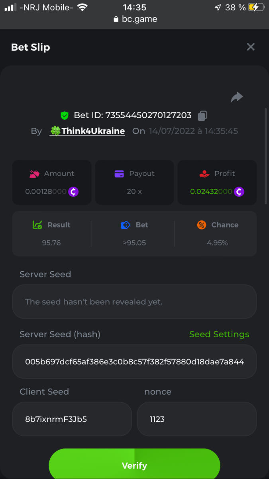Viewport: 269px width, 479px height.
Task: Click the Payout card icon
Action: (119, 174)
